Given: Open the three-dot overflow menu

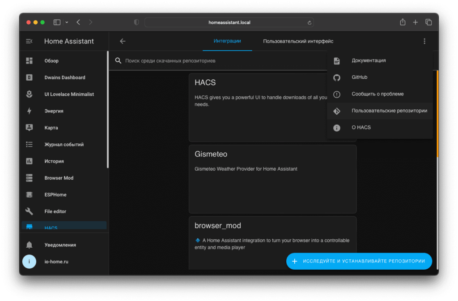Looking at the screenshot, I should (424, 41).
